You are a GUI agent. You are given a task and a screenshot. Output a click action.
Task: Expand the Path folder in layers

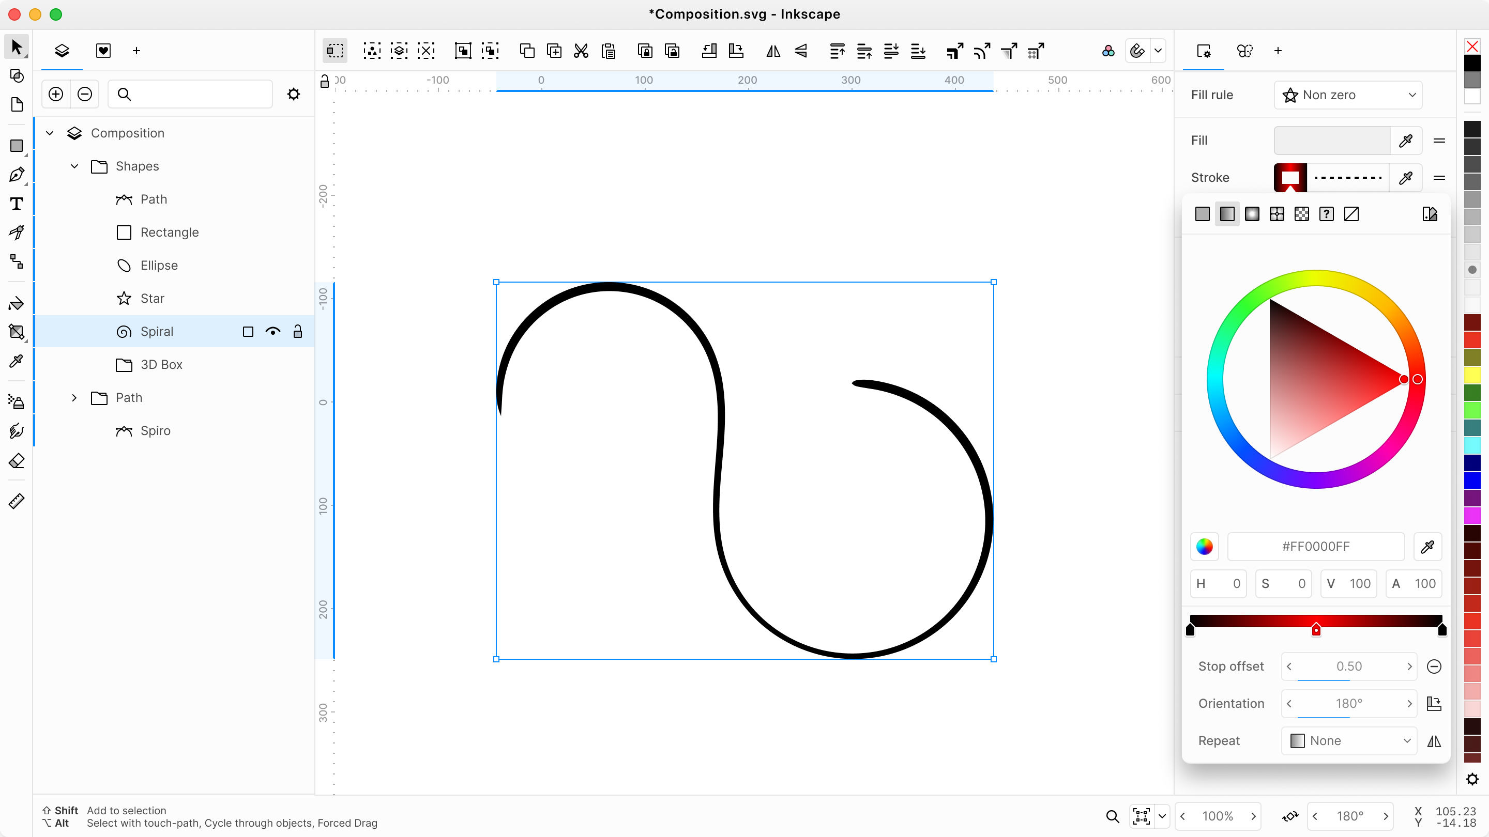coord(74,397)
